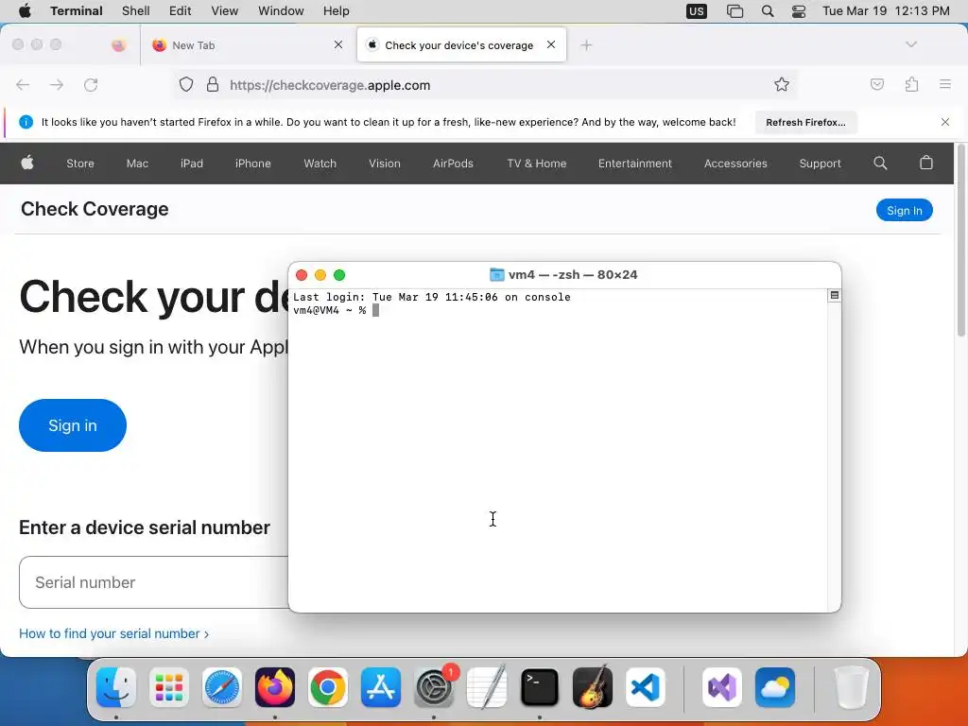Open the Help menu
This screenshot has width=968, height=726.
point(336,10)
